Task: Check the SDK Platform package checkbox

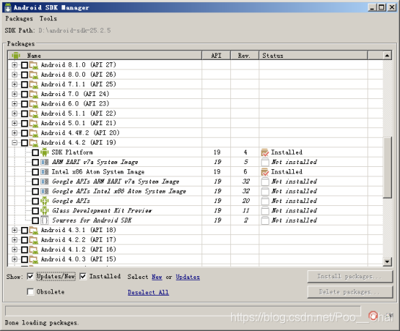Action: (35, 152)
